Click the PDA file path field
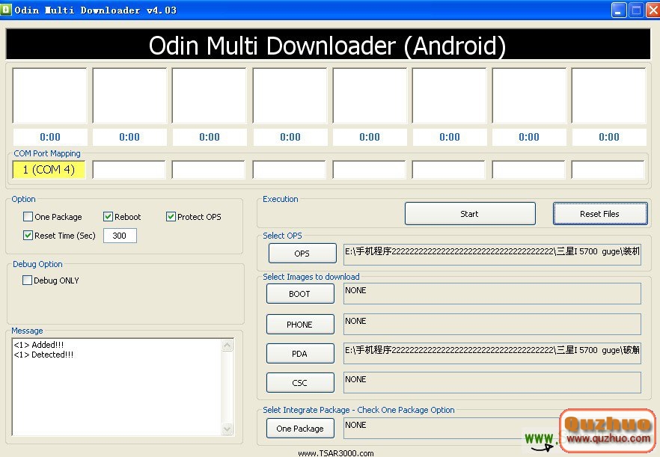 point(492,353)
